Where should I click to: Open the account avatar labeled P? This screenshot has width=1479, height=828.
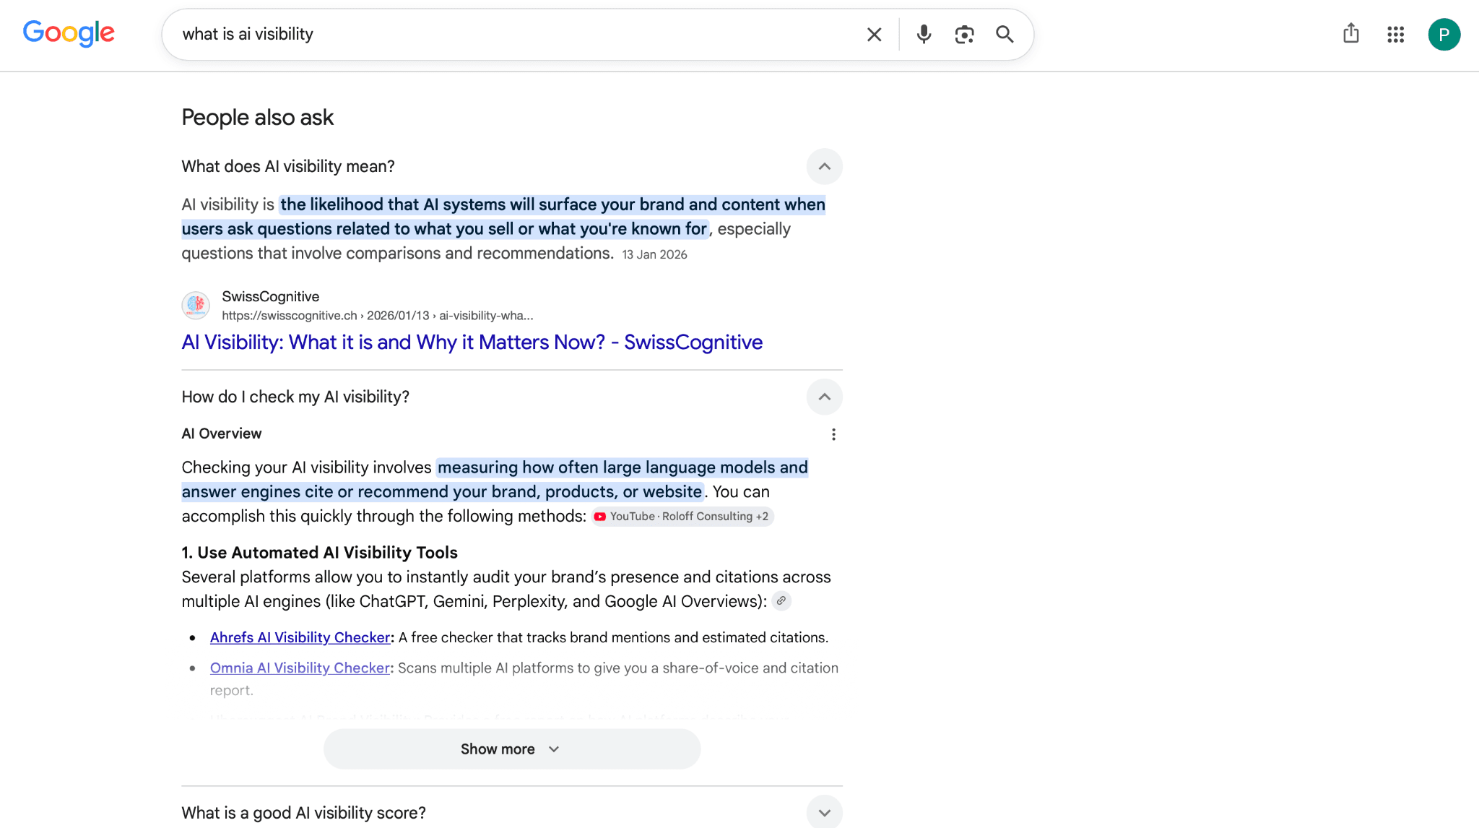1444,34
